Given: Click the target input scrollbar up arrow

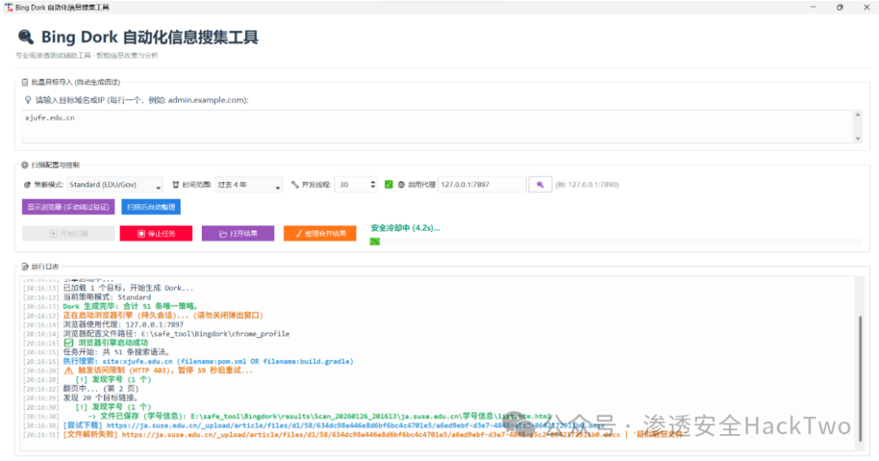Looking at the screenshot, I should (858, 114).
